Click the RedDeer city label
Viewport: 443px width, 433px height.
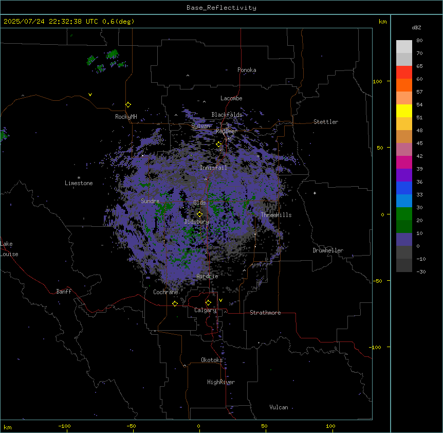226,131
